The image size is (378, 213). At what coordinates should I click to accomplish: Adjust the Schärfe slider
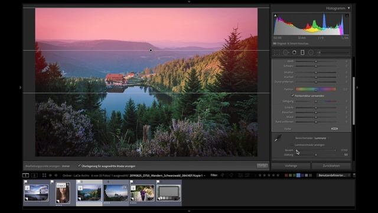tap(316, 108)
